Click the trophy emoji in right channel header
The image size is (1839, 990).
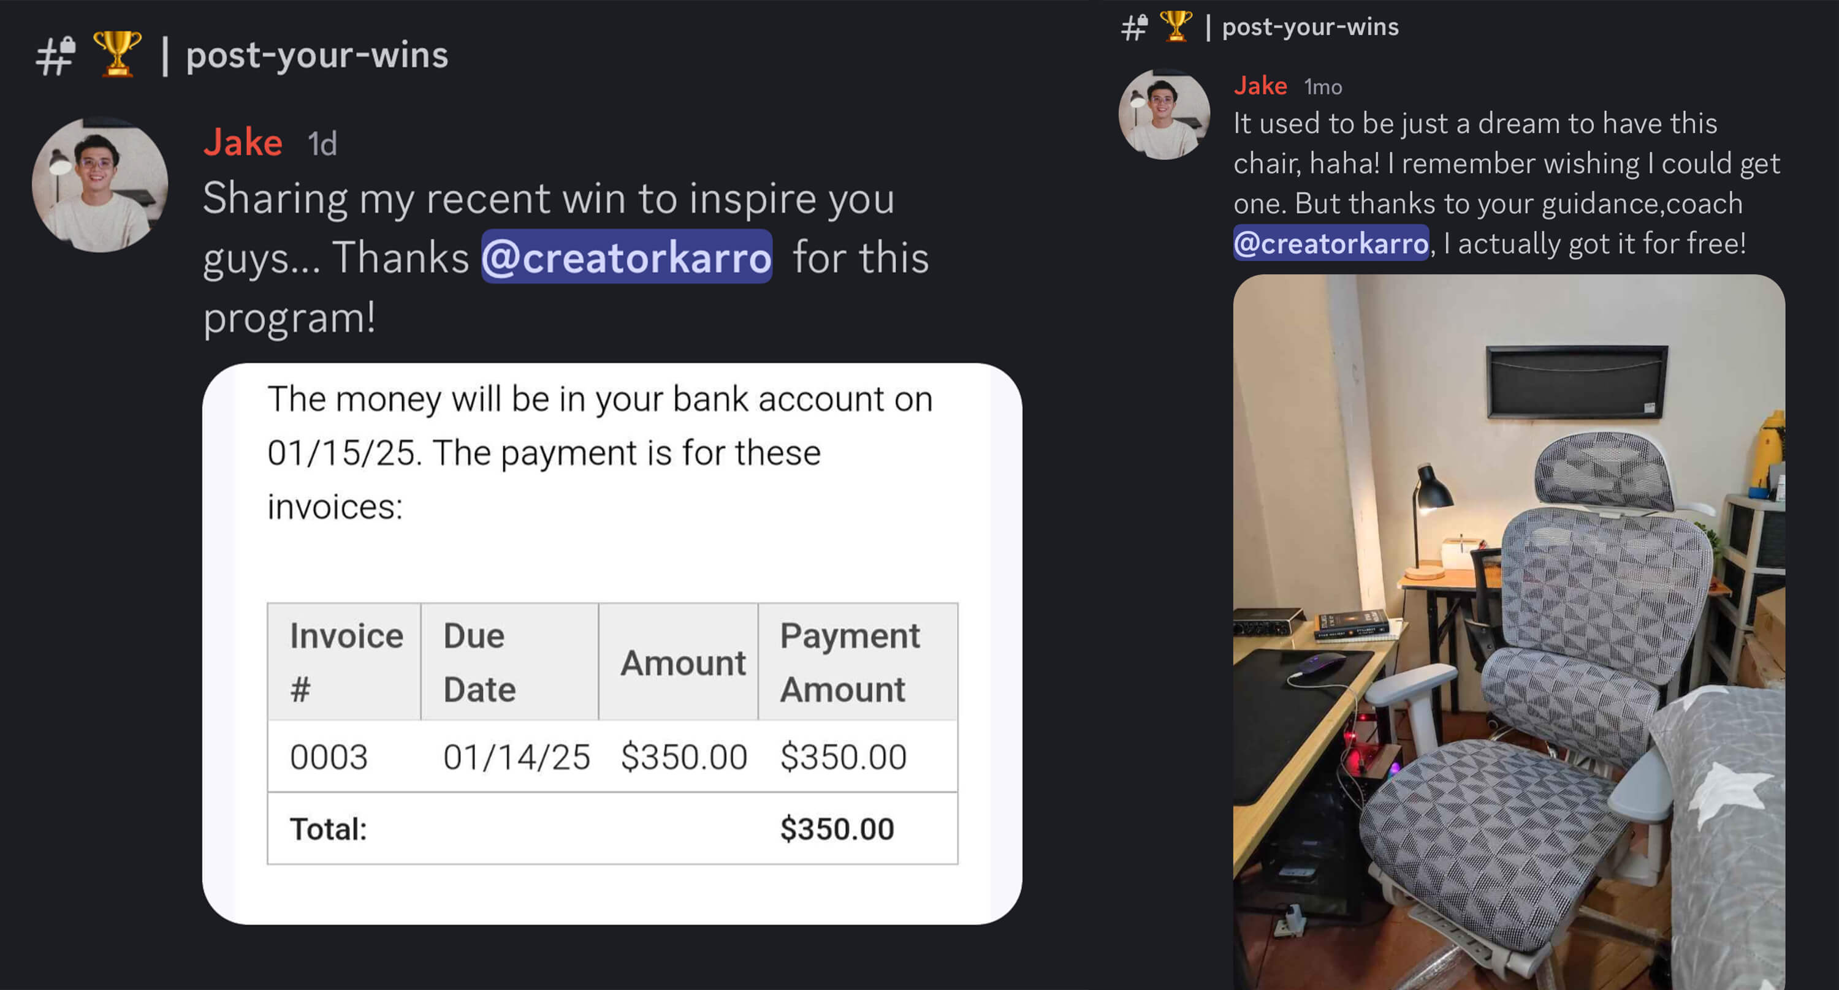click(x=1175, y=26)
